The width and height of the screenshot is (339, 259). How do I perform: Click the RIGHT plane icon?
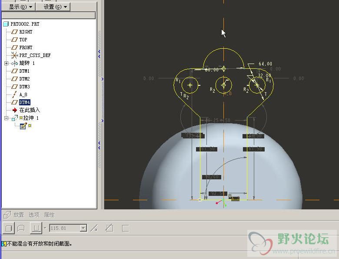pyautogui.click(x=14, y=32)
